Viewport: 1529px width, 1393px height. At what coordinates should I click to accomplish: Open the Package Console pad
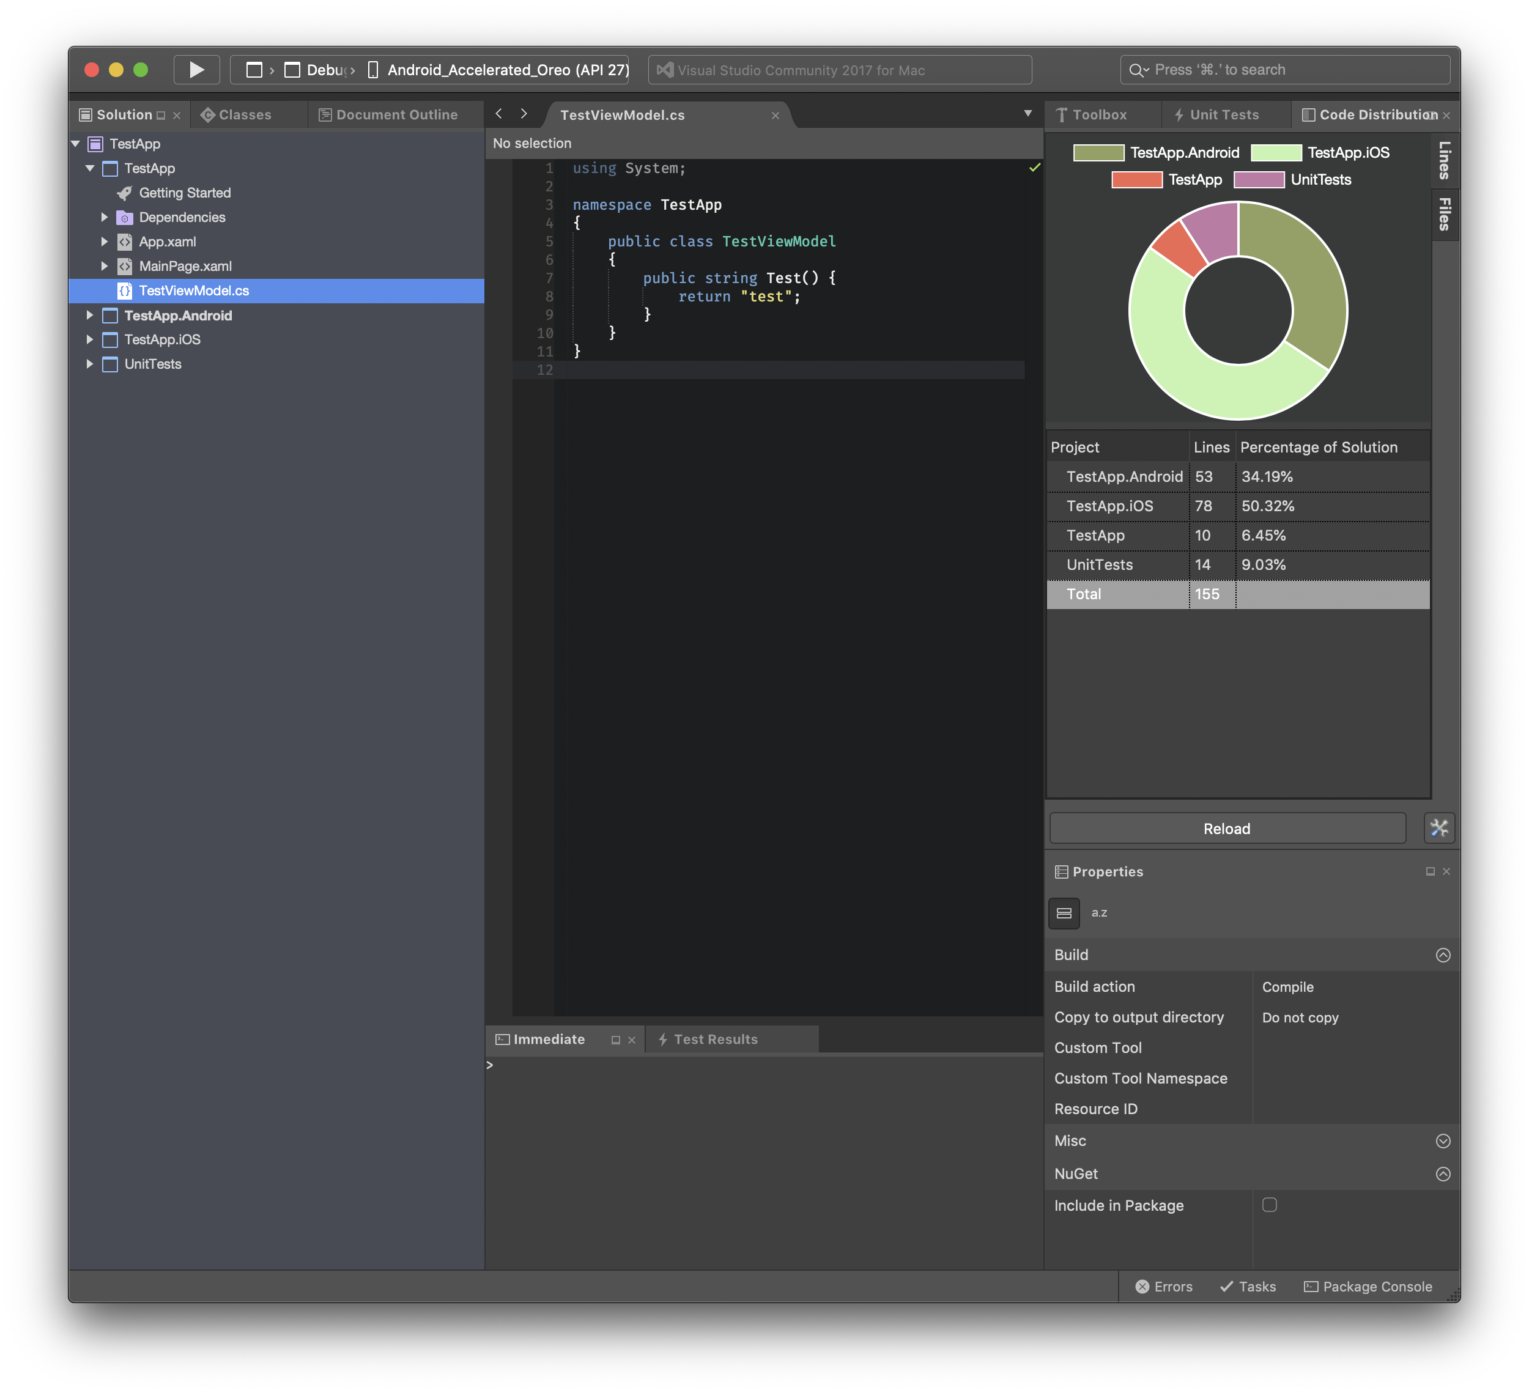click(1368, 1287)
